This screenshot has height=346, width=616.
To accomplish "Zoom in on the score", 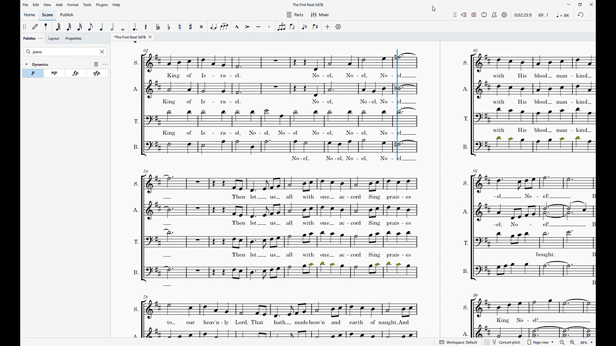I will (x=572, y=342).
